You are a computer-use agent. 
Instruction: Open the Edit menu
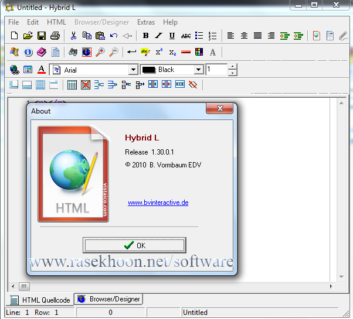[33, 22]
